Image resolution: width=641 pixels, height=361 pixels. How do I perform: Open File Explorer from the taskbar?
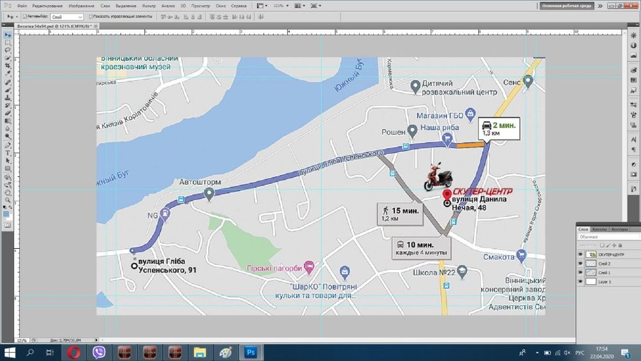click(x=200, y=353)
